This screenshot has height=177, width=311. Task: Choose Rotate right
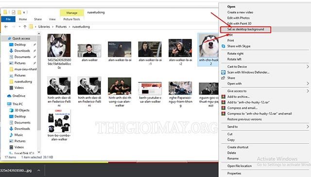tap(235, 54)
